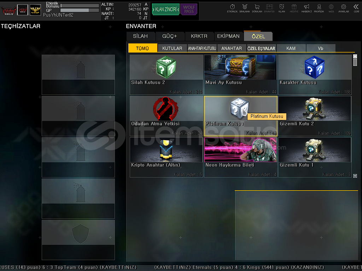Image resolution: width=362 pixels, height=271 pixels.
Task: Open the Sıralama ranking icon
Action: 245,8
